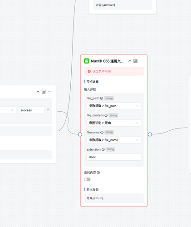Image resolution: width=191 pixels, height=227 pixels.
Task: Click file_content info tooltip icon
Action: tap(106, 115)
